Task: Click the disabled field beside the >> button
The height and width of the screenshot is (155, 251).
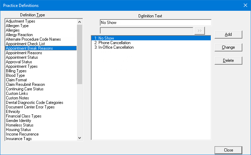Action: [146, 31]
